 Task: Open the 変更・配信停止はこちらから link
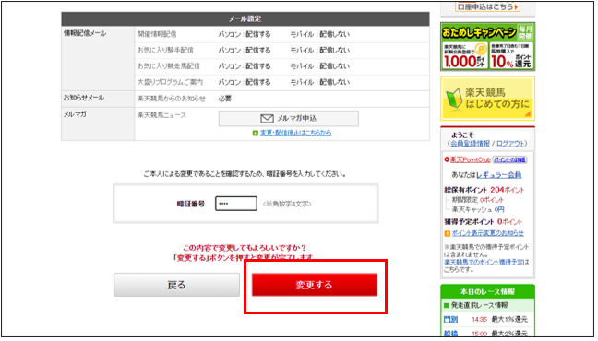click(x=295, y=133)
